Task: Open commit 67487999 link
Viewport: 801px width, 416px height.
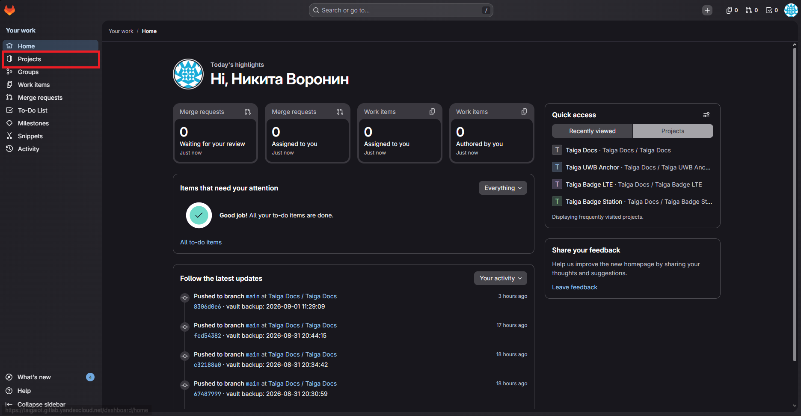Action: pos(208,394)
